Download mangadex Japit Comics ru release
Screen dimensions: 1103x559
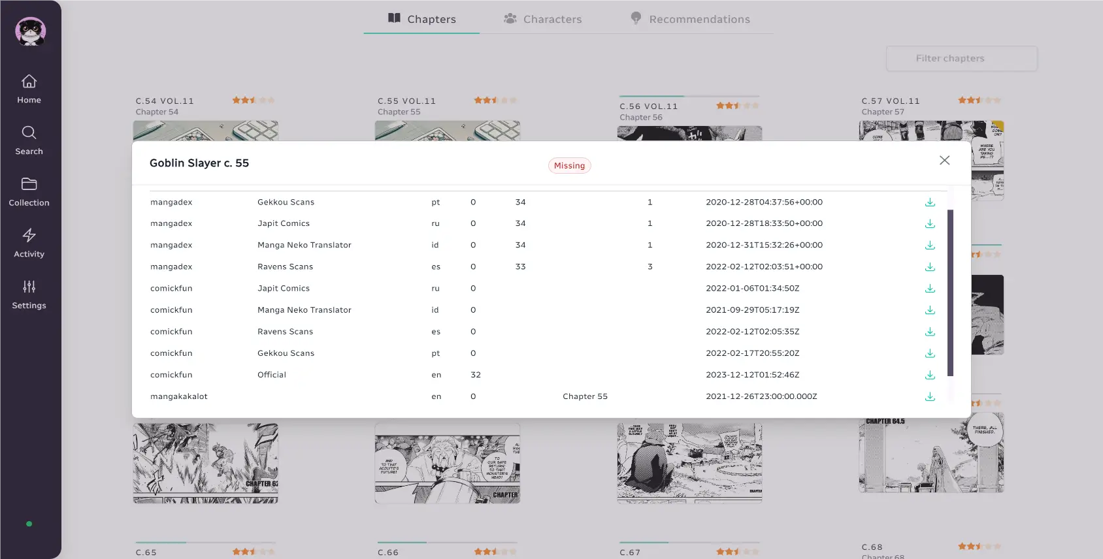(x=930, y=224)
